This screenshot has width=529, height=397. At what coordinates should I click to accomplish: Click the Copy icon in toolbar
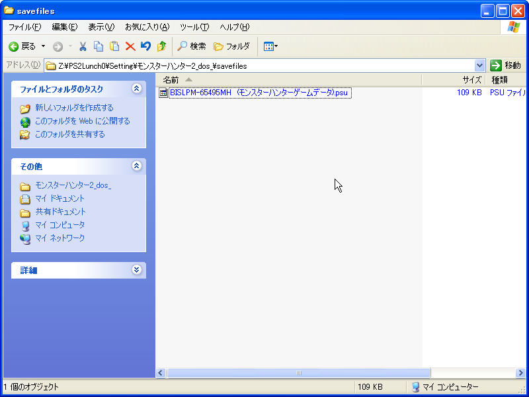(99, 46)
